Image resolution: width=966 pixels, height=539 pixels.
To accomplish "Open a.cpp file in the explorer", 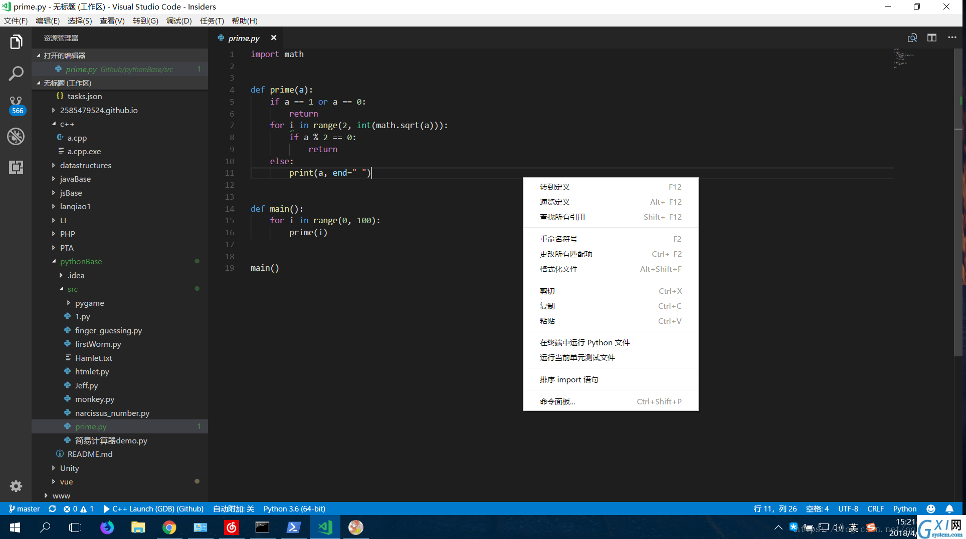I will (120, 138).
